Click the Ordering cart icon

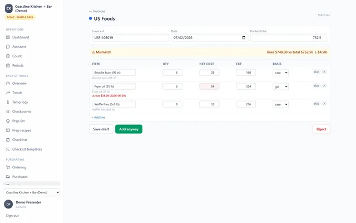pyautogui.click(x=8, y=167)
